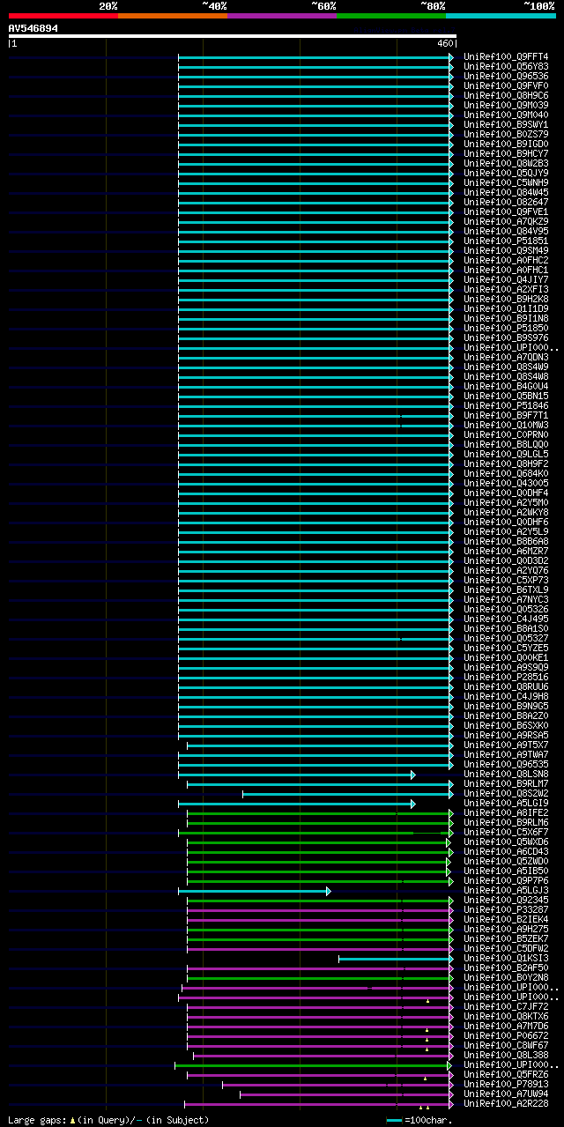Screen dimensions: 564x1127
Task: Select hit UniRef100_Q9M039
Action: (506, 105)
